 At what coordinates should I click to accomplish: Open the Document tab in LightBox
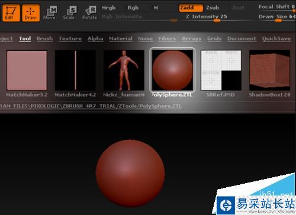[x=242, y=38]
